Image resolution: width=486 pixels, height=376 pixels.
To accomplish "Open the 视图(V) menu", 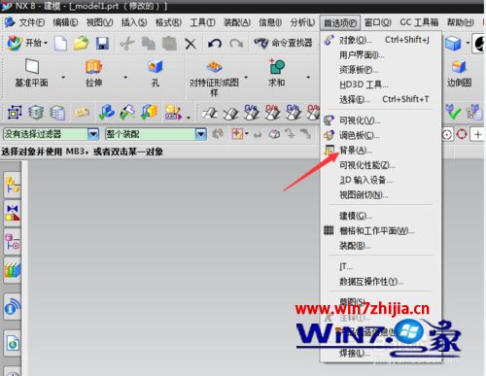I will 99,22.
